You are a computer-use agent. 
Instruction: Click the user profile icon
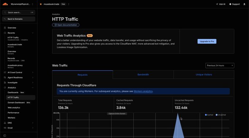pos(244,4)
